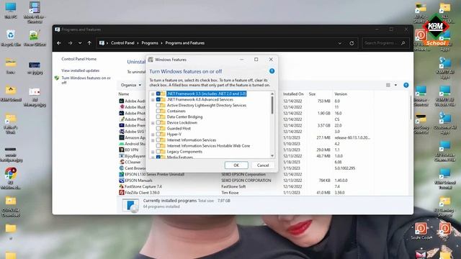
Task: Select FileZilla Client 3.59.0 entry
Action: point(142,193)
